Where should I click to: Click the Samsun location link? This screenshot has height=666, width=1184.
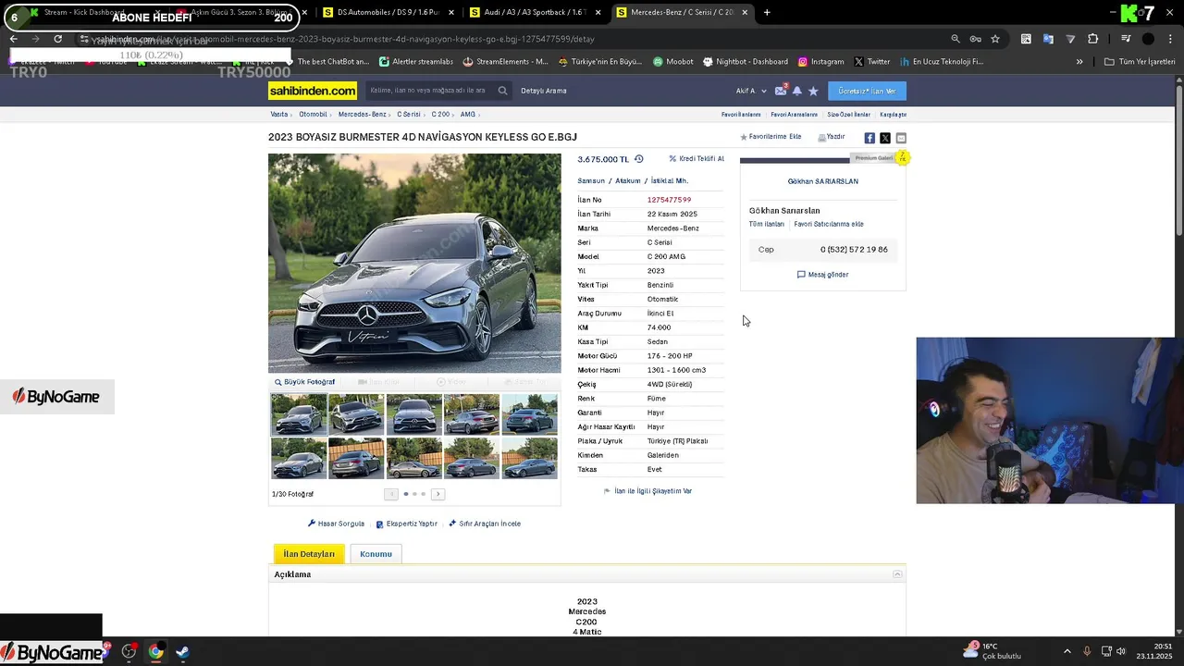point(591,181)
